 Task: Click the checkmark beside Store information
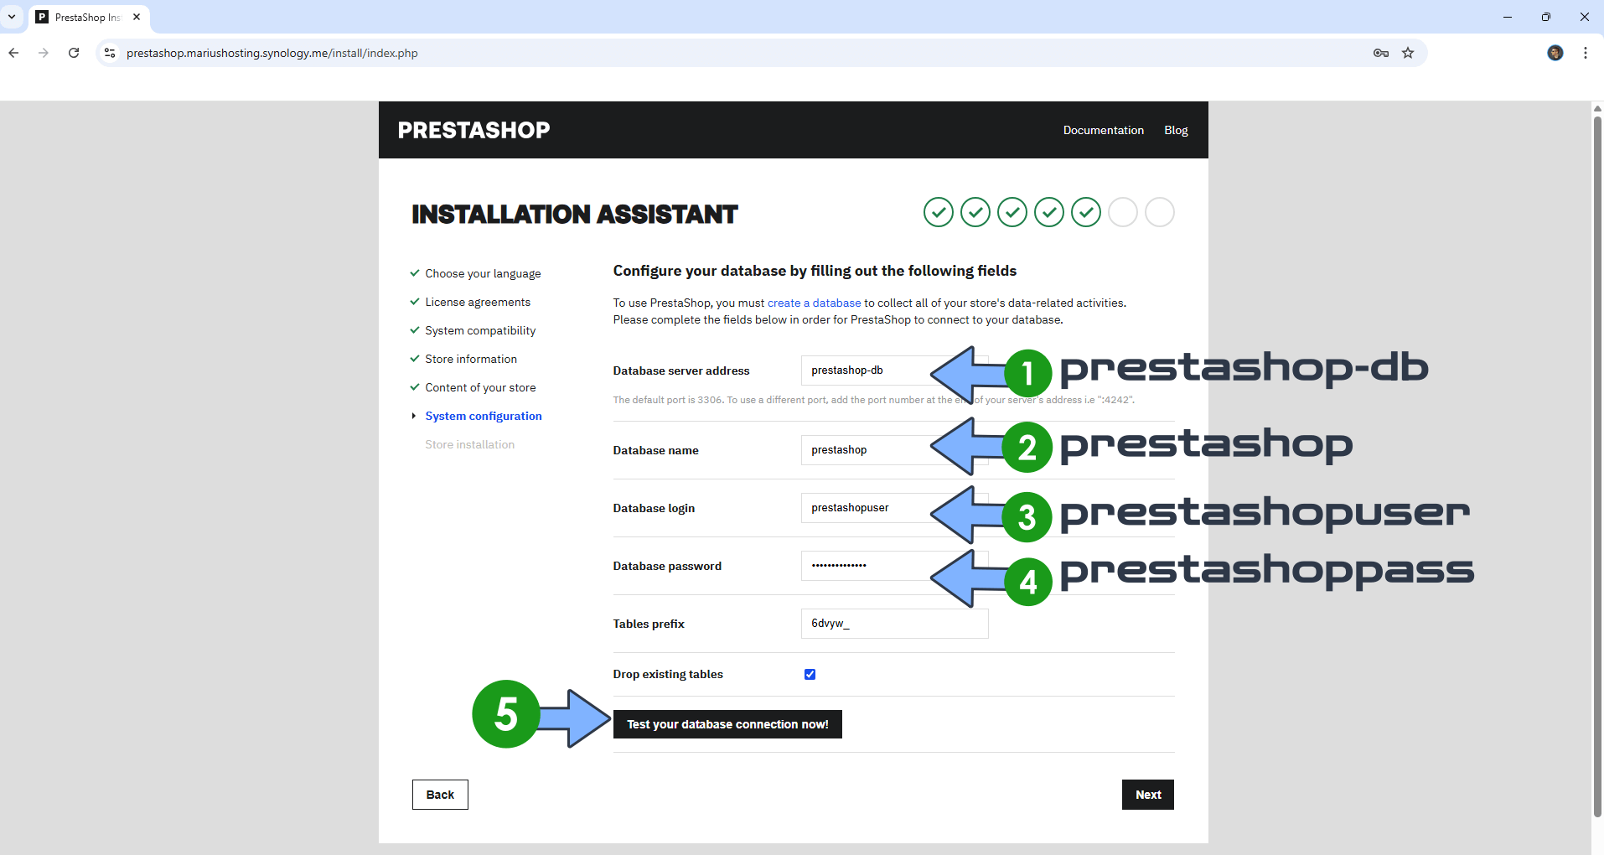pyautogui.click(x=414, y=359)
